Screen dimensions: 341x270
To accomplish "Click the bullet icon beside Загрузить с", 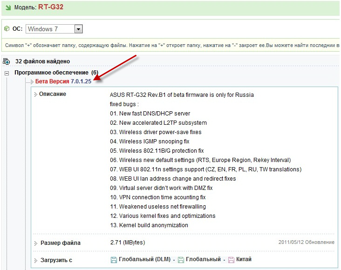I will coord(36,260).
